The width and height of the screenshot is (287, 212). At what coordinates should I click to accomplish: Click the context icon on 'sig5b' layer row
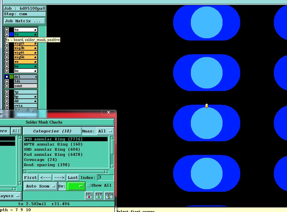tap(35, 57)
